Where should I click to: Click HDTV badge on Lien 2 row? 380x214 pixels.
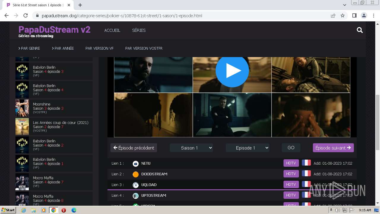(x=291, y=174)
